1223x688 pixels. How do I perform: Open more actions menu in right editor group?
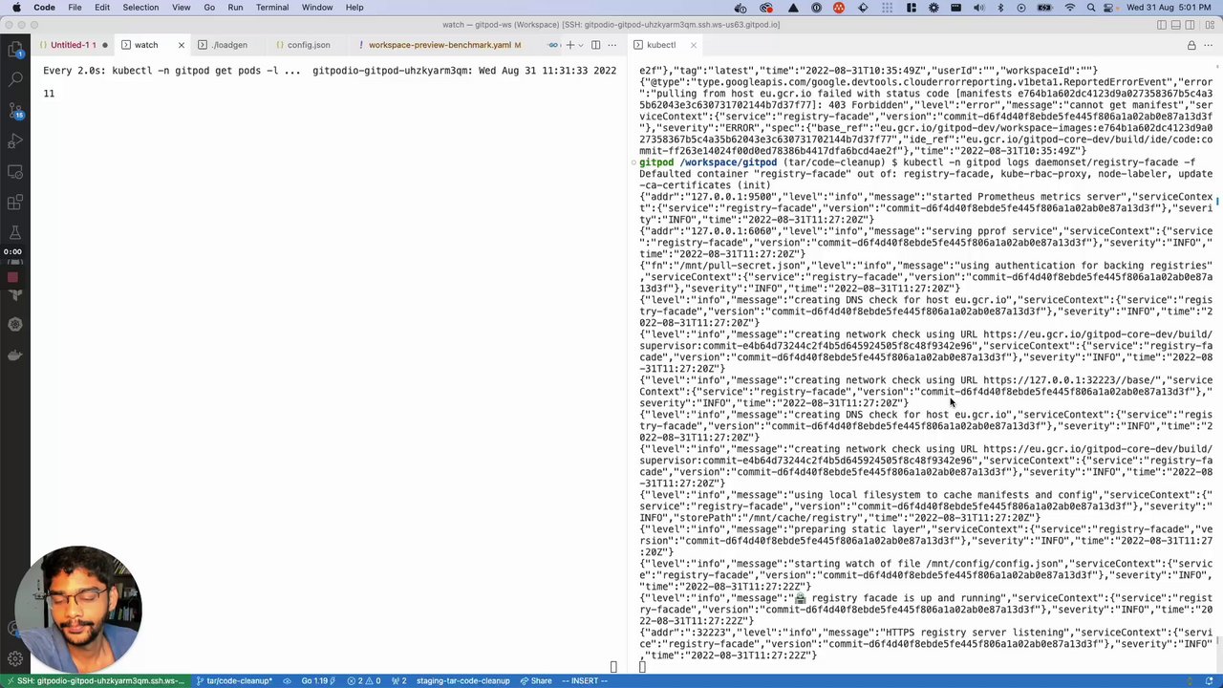click(x=1210, y=45)
